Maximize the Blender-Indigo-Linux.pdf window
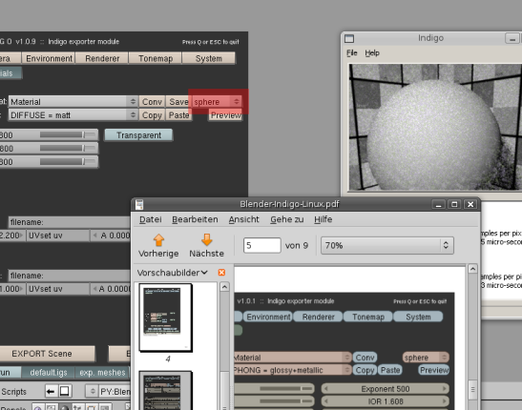Screen dimensions: 522x410 click(454, 204)
